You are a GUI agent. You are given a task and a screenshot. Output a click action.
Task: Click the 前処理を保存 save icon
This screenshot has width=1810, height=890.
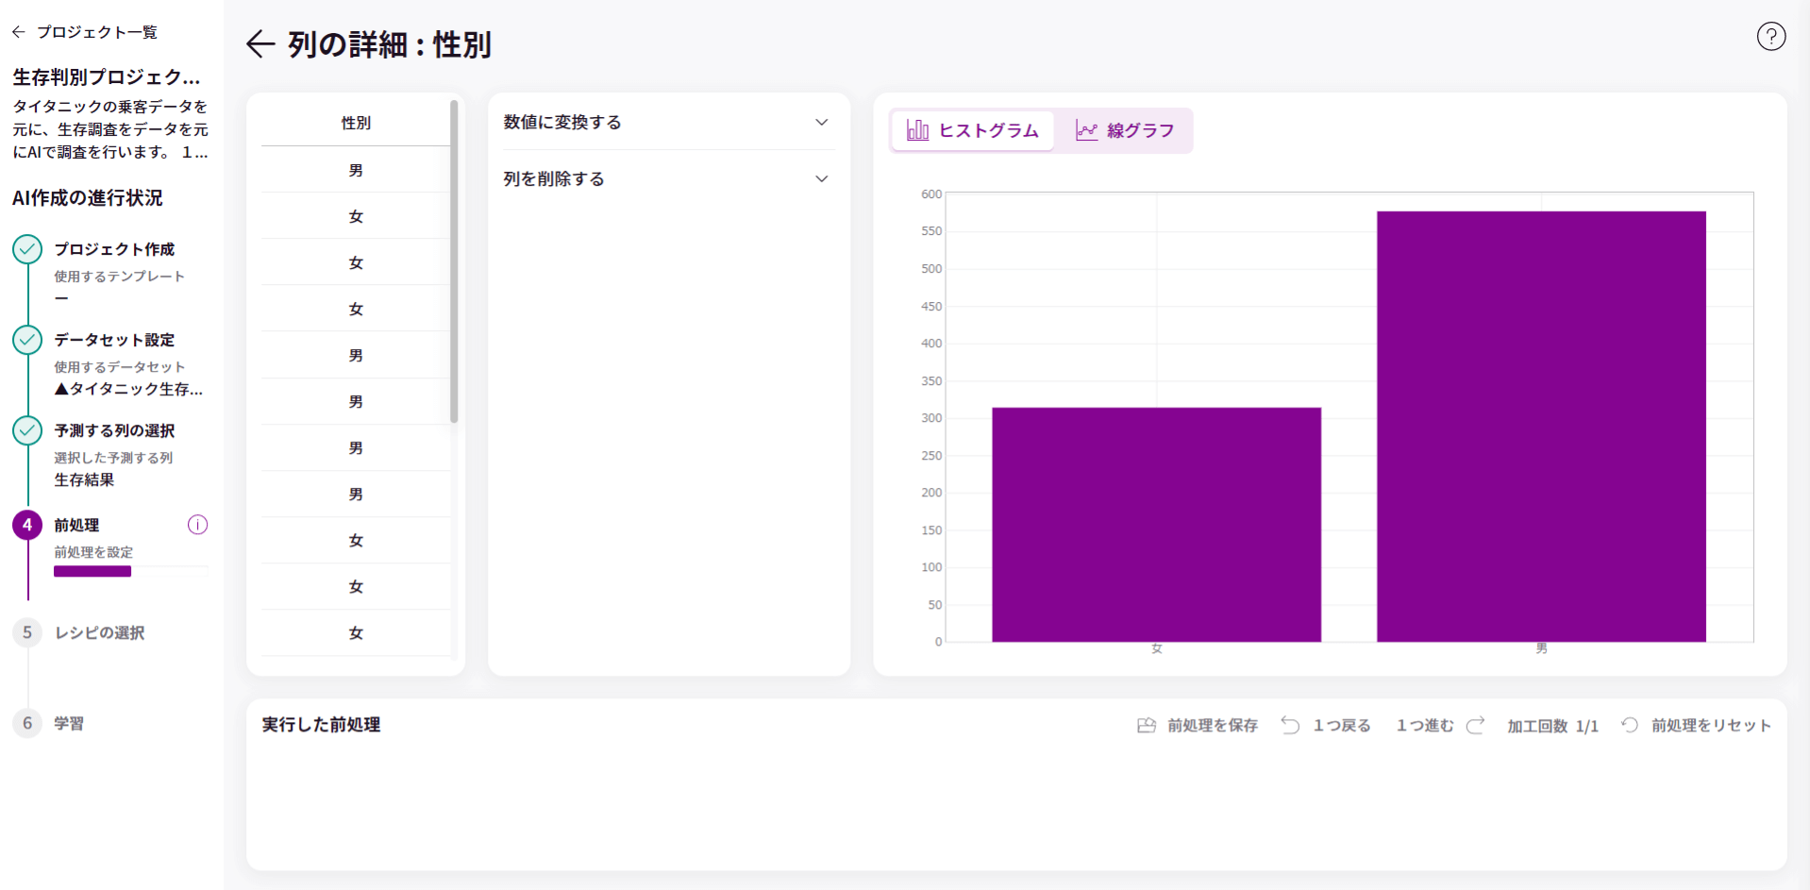click(x=1147, y=725)
